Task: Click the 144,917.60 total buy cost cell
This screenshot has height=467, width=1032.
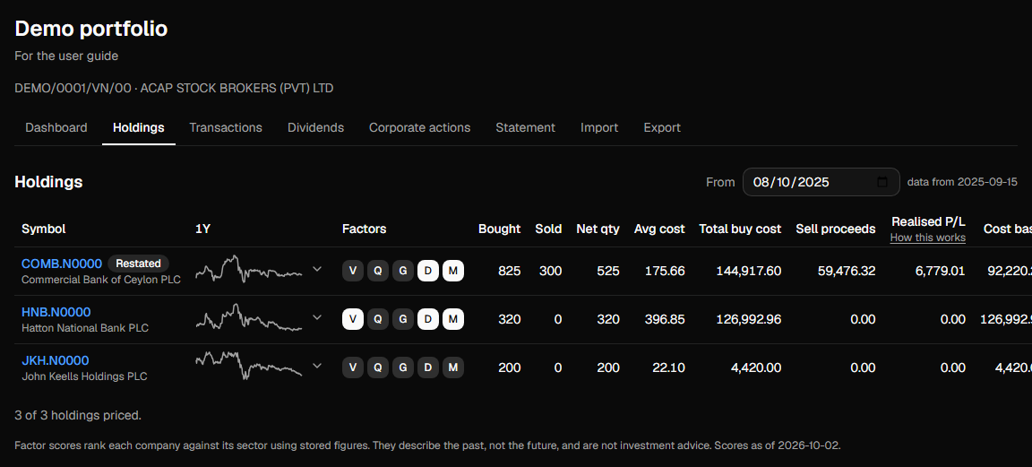Action: (749, 271)
